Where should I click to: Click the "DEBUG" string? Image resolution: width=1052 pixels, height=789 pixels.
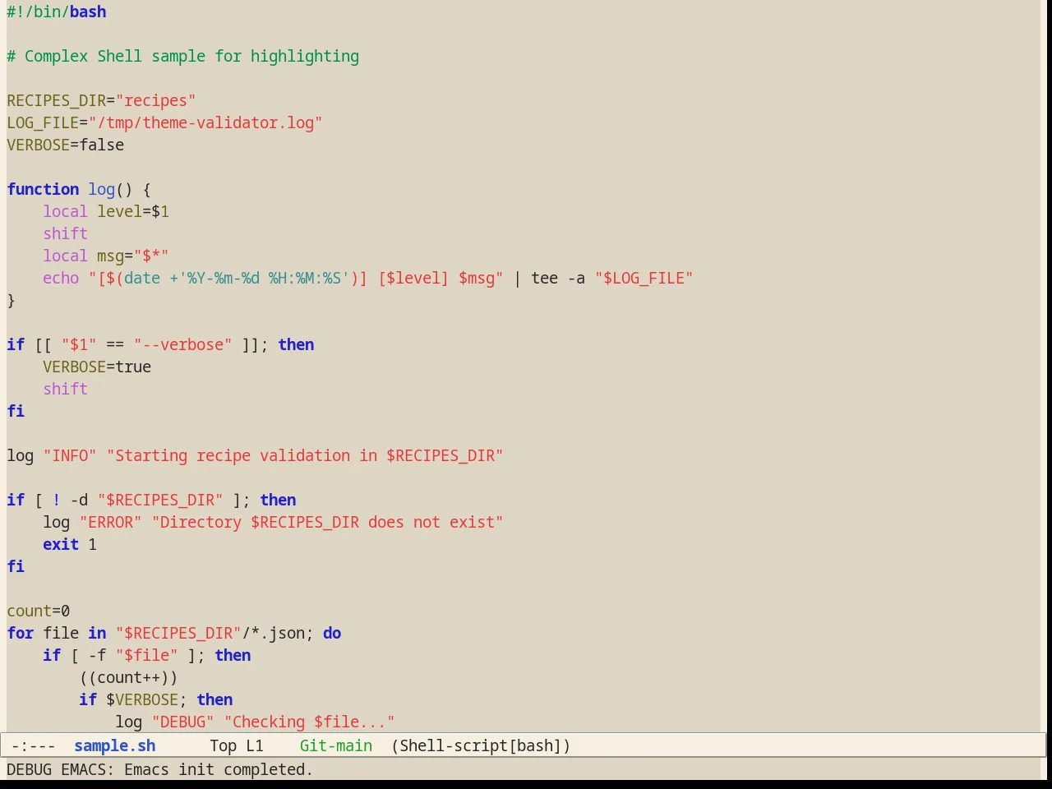tap(182, 722)
